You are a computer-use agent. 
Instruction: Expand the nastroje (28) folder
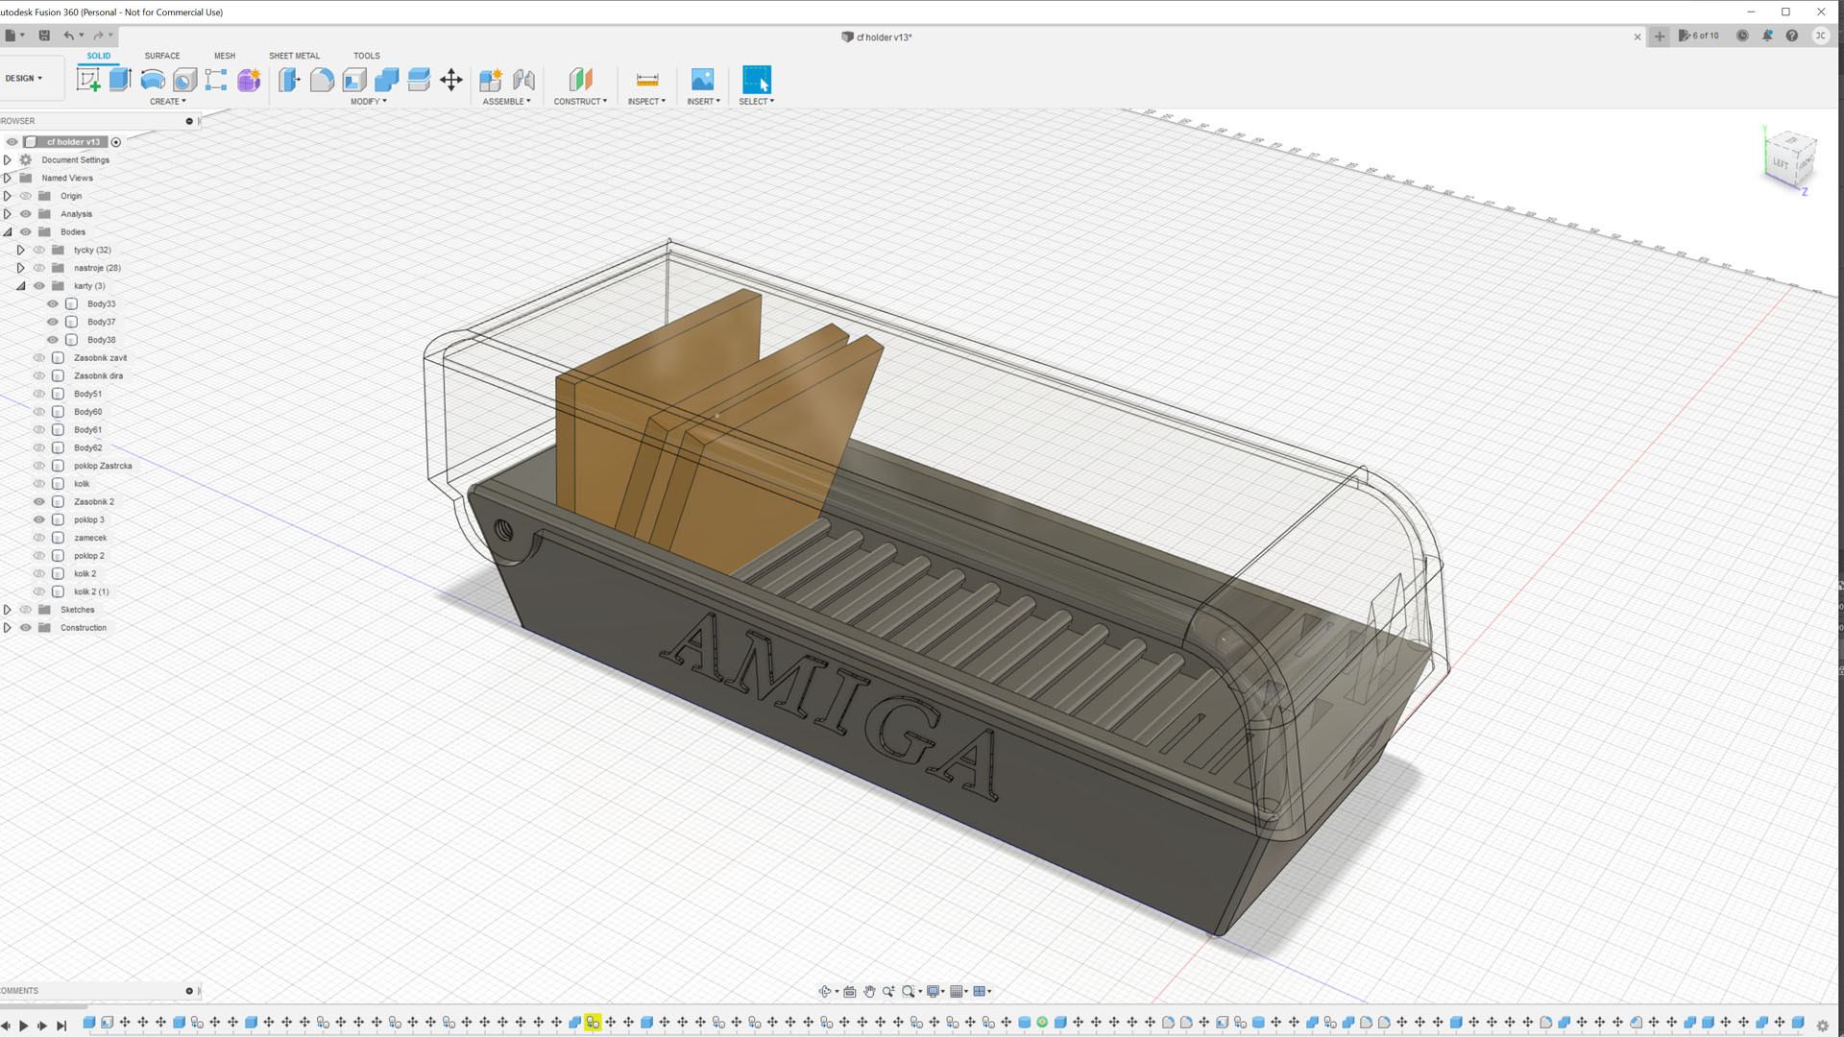pos(20,268)
